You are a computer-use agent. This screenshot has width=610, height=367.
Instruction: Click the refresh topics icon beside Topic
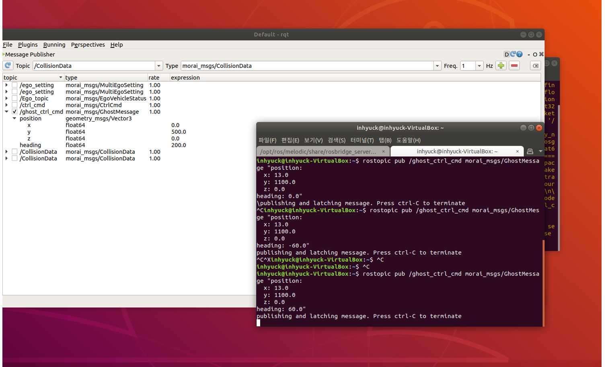(8, 65)
